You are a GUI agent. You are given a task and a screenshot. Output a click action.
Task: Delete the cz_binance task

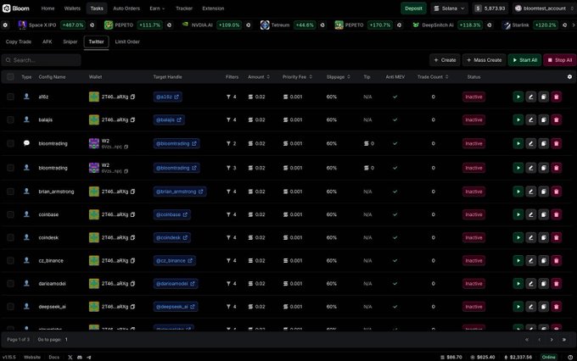(x=556, y=261)
